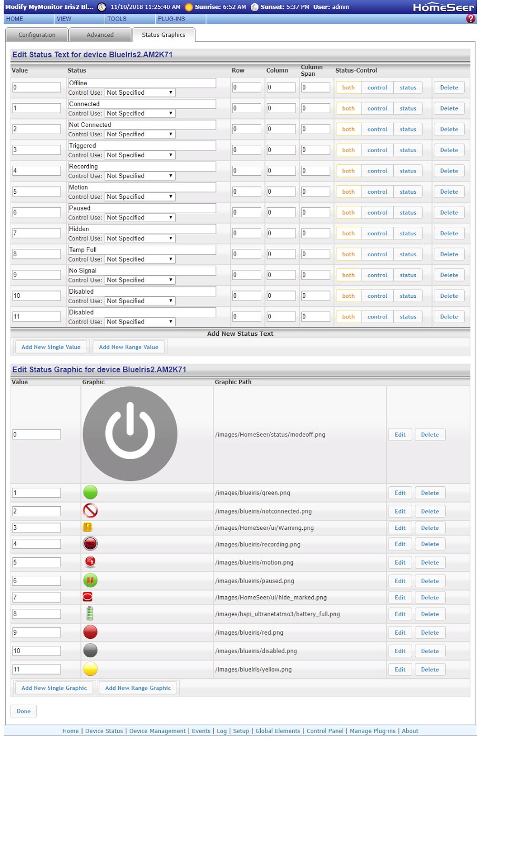The image size is (511, 842).
Task: Open Control Use dropdown for Hidden status
Action: point(140,238)
